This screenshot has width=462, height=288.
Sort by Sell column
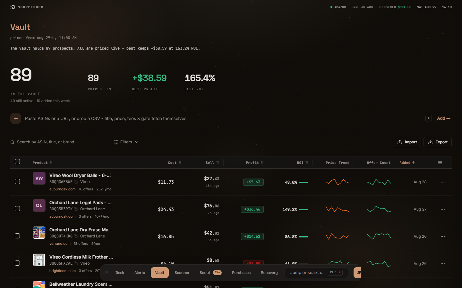point(212,163)
